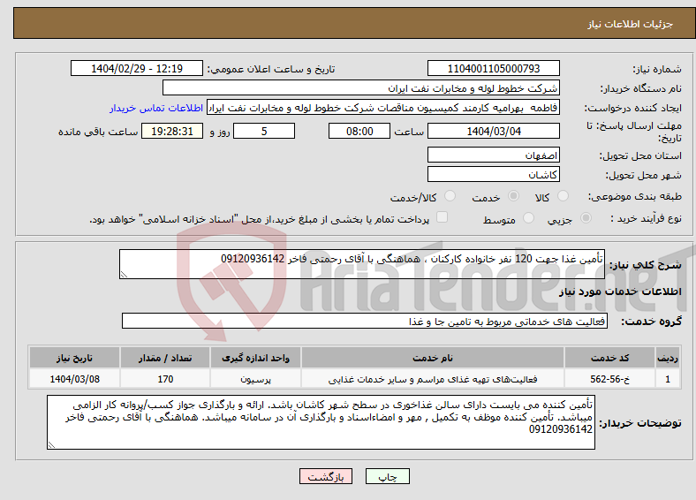Click the province field اصفهان
Screen dimensions: 696x500
tap(493, 155)
